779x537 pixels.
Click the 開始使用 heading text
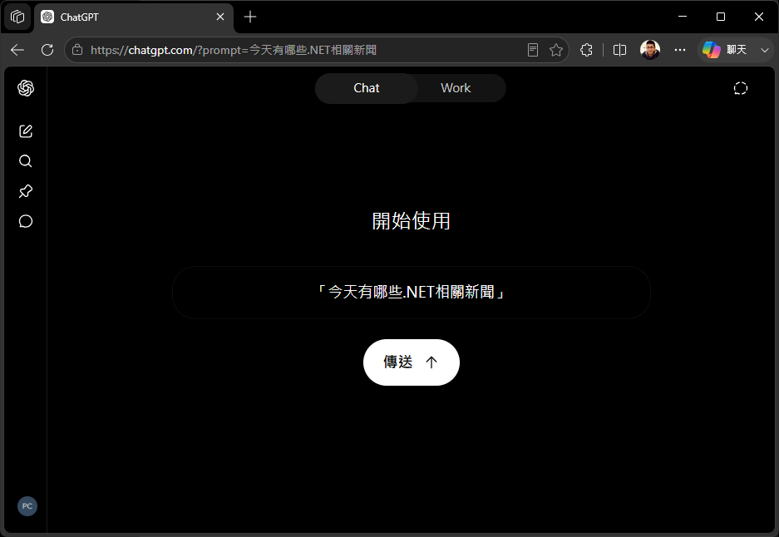412,221
